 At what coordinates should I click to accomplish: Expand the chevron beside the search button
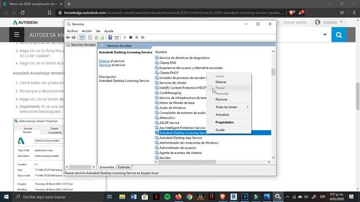[325, 35]
